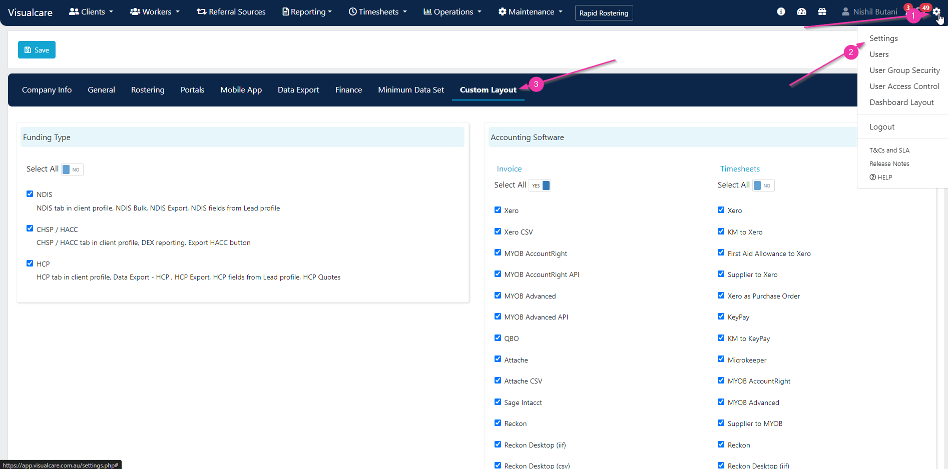Uncheck QBO invoice checkbox

[498, 338]
